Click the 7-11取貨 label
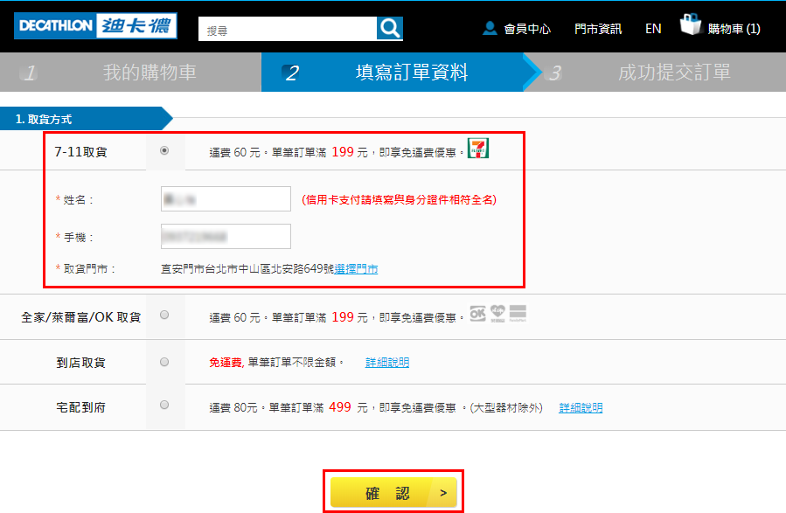This screenshot has height=513, width=786. pyautogui.click(x=80, y=152)
